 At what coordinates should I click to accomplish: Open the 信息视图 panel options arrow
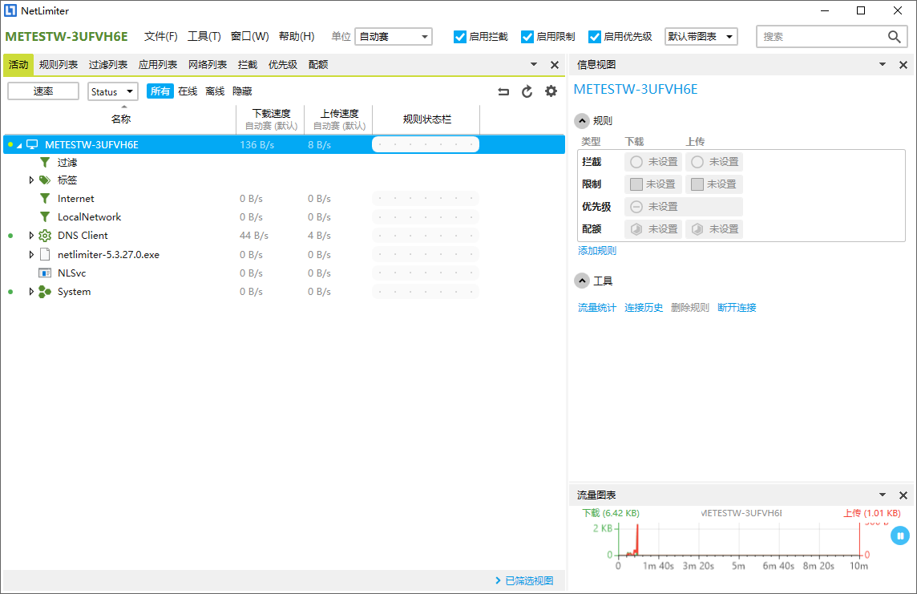coord(882,64)
